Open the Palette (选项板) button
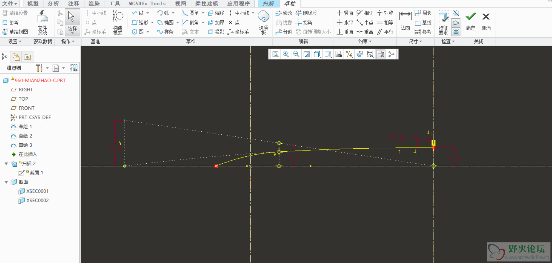The image size is (552, 263). point(264,22)
